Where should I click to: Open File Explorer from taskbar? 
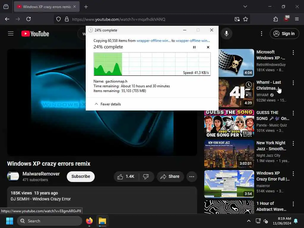pos(102,221)
